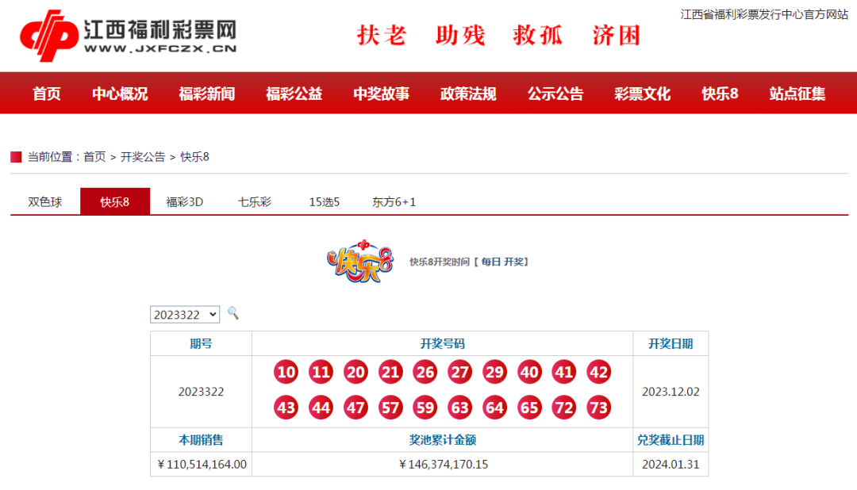Screen dimensions: 857x490
Task: Click the 奖池累计金额 header cell
Action: pyautogui.click(x=442, y=440)
